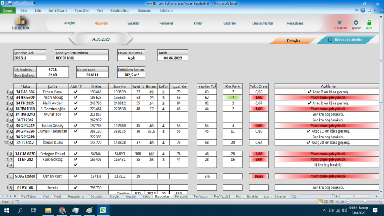The height and width of the screenshot is (216, 384).
Task: Open the Formüller ribbon tab
Action: (x=82, y=10)
